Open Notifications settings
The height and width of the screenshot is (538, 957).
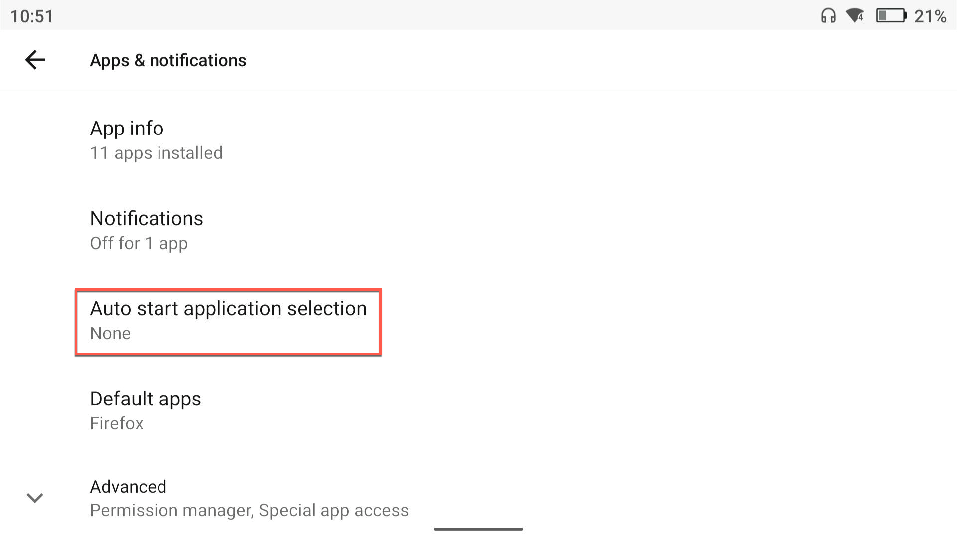[x=478, y=230]
